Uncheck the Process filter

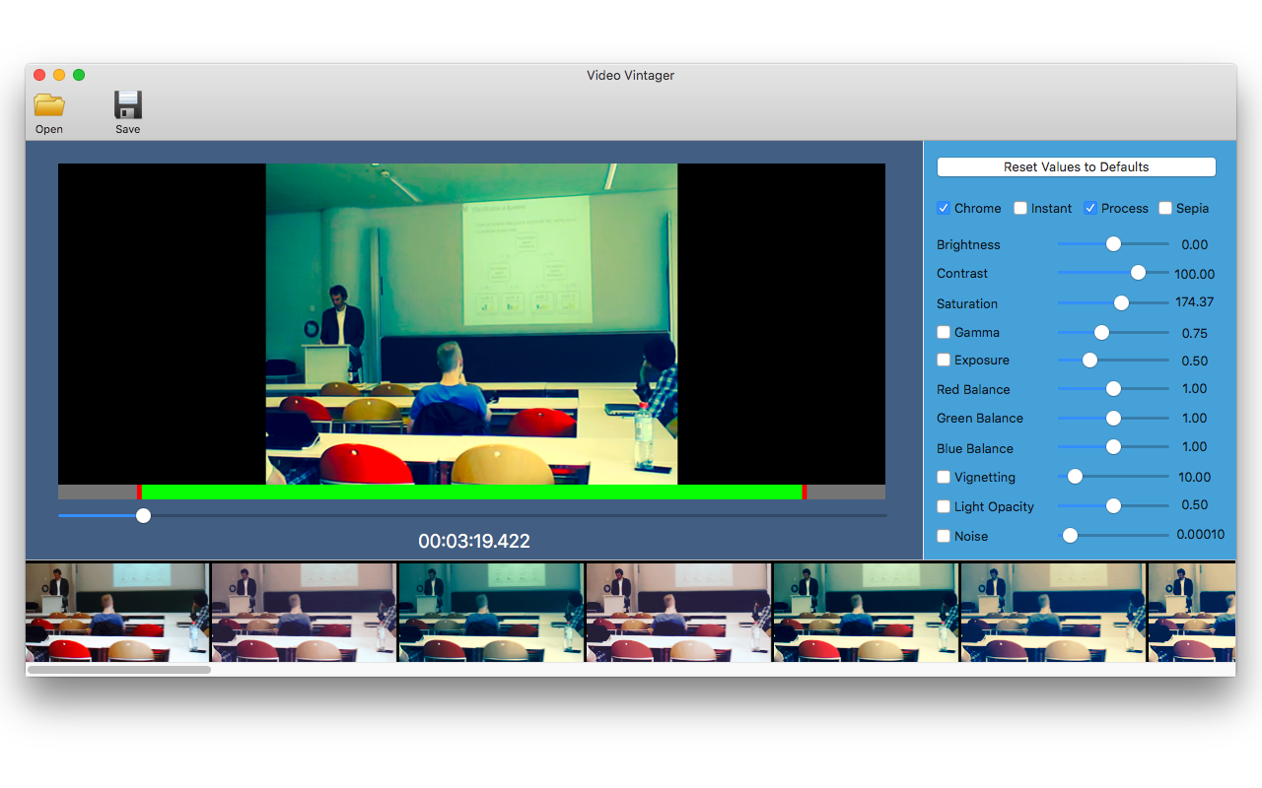(x=1090, y=208)
